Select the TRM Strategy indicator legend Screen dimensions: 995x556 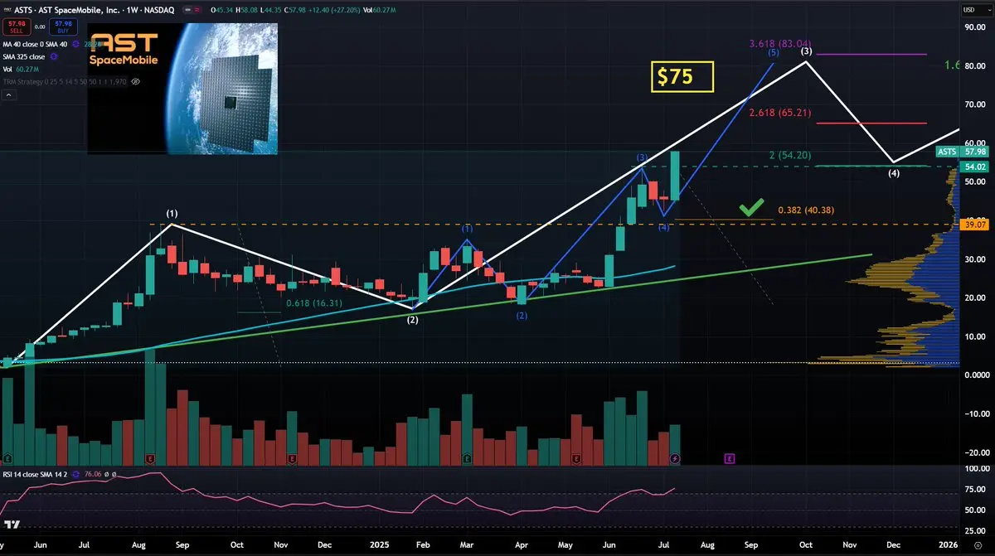click(x=65, y=81)
